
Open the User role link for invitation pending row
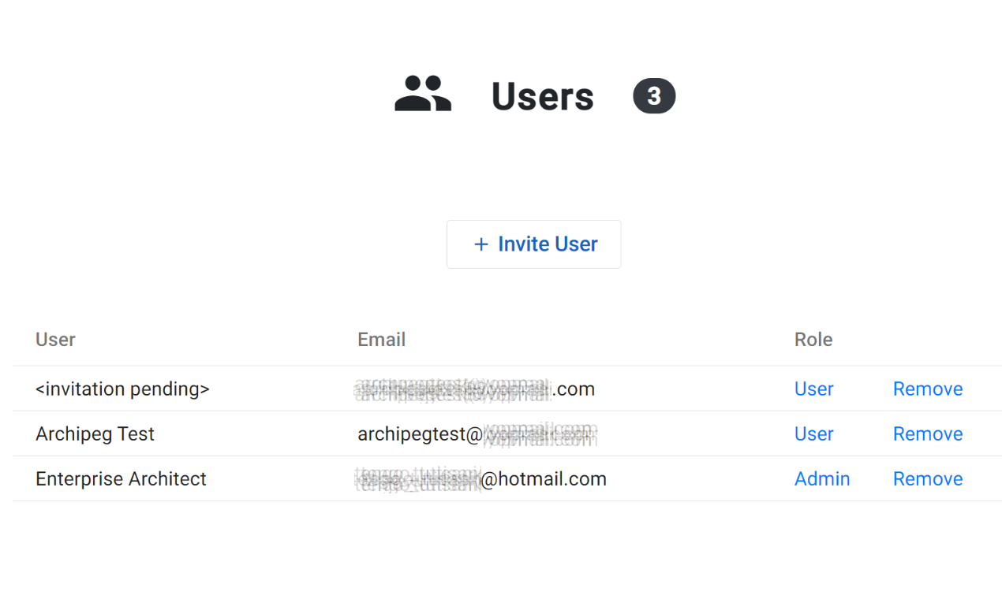click(x=813, y=389)
